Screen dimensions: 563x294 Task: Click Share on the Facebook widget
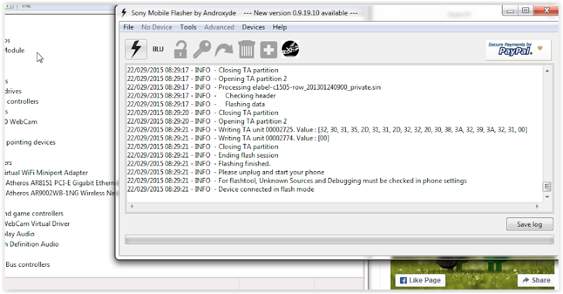(536, 280)
